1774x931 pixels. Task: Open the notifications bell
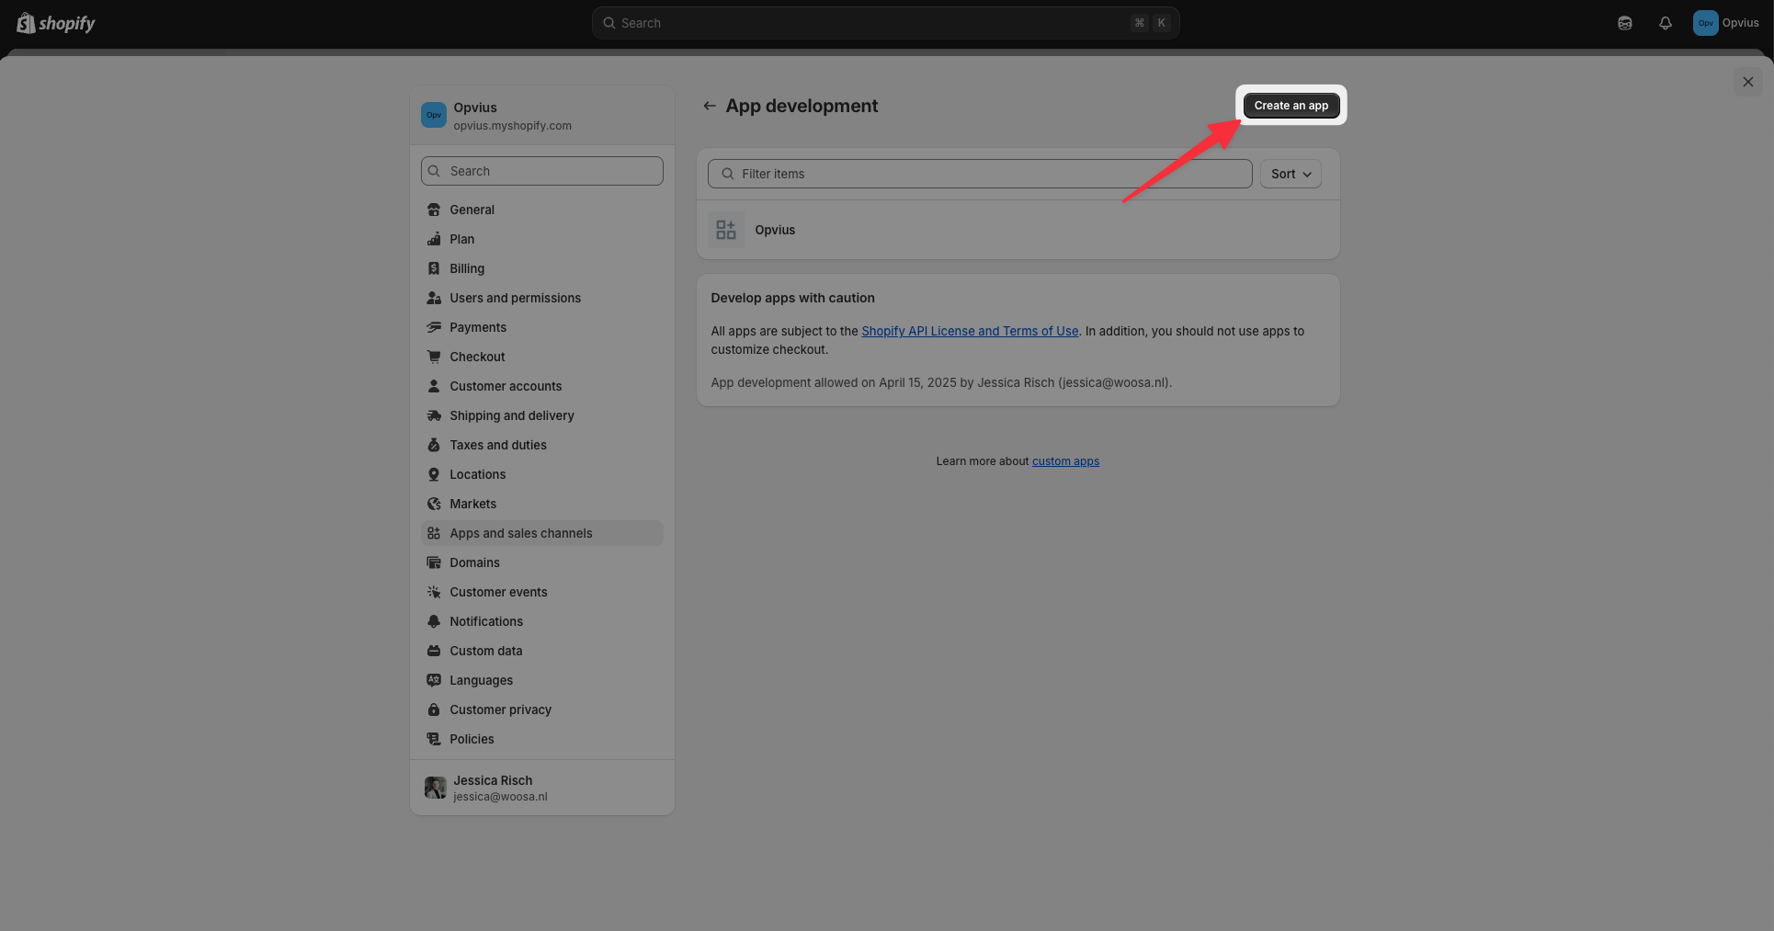(x=1666, y=23)
